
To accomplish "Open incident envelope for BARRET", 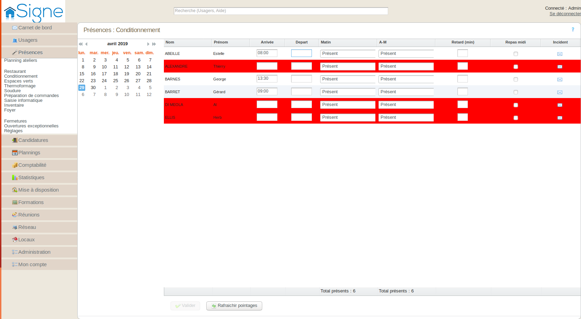I will click(x=560, y=92).
